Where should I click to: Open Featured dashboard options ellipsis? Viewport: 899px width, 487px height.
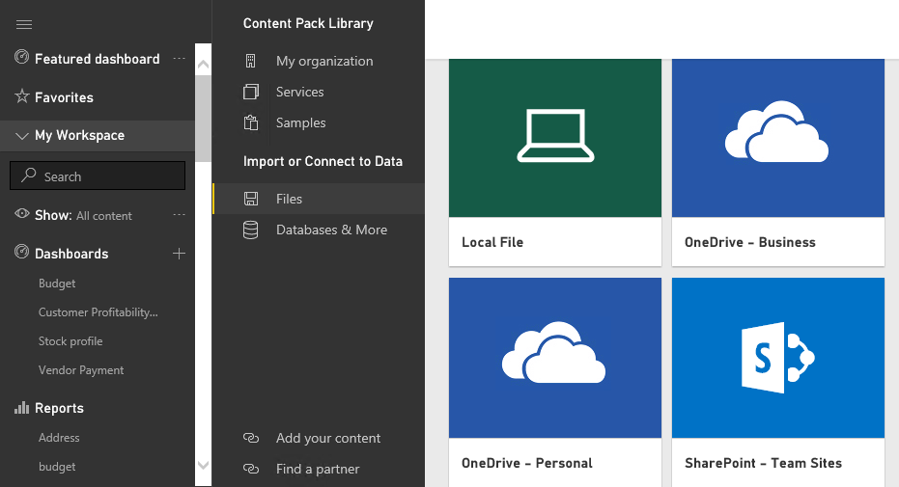(179, 59)
